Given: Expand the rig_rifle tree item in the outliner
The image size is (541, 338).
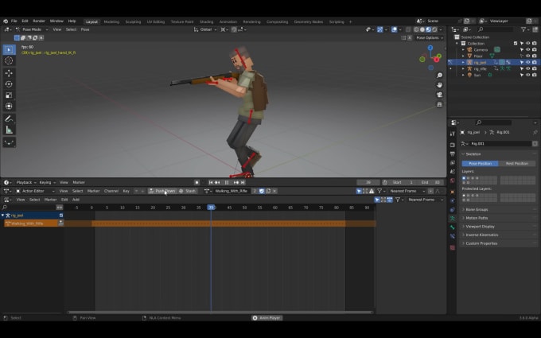Looking at the screenshot, I should coord(463,68).
